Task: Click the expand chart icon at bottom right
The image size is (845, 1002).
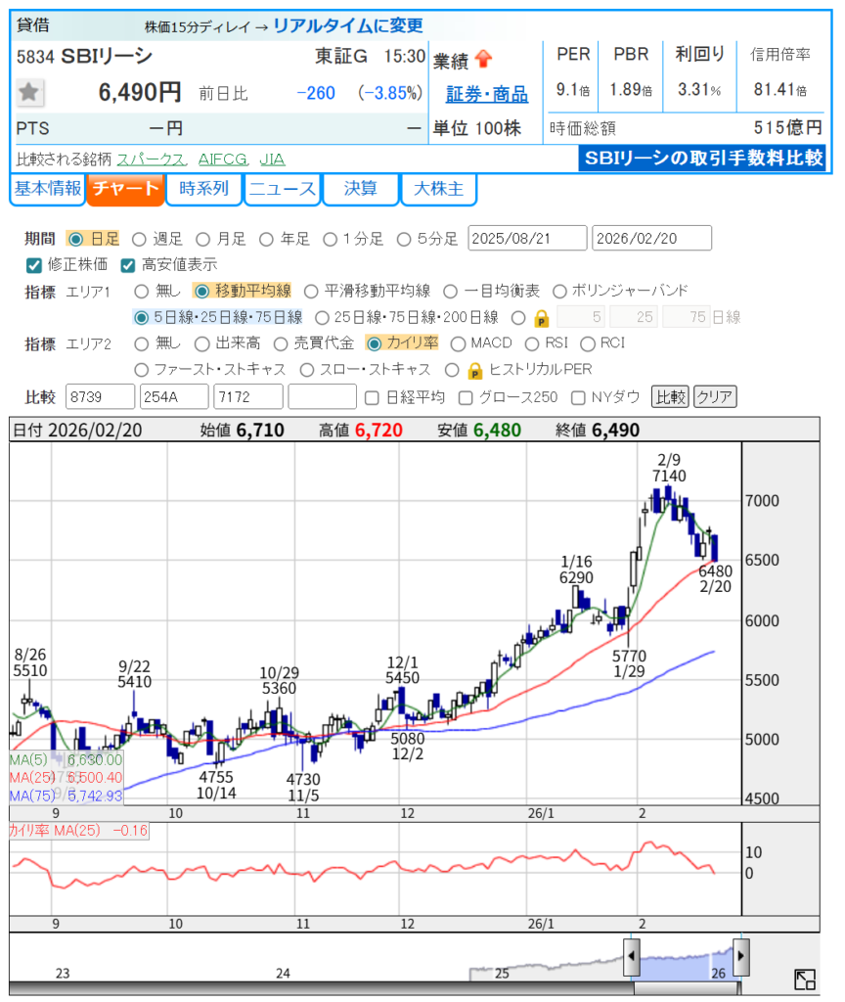Action: coord(805,979)
